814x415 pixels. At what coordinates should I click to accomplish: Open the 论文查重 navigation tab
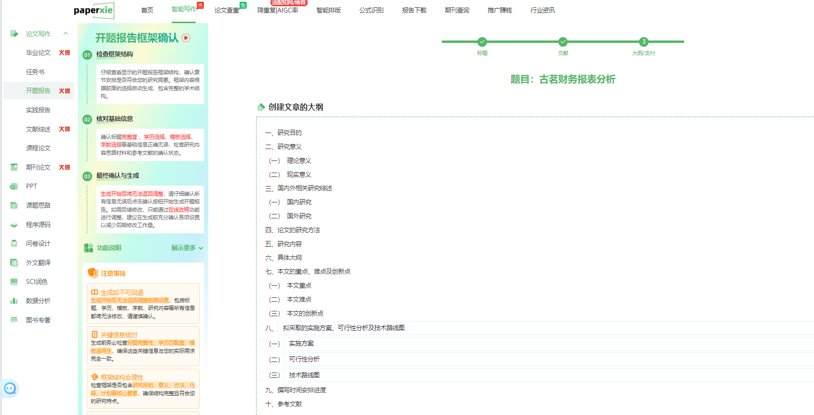tap(227, 10)
